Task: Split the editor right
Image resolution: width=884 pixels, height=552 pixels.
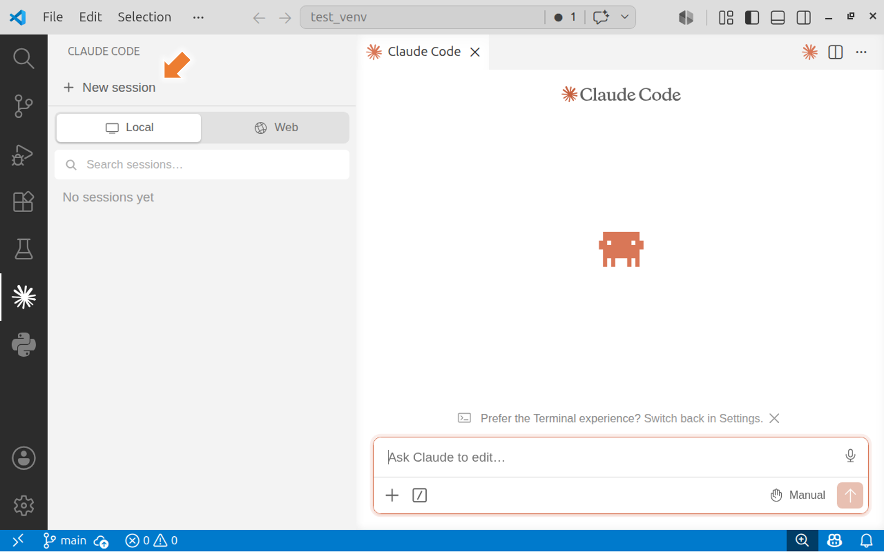Action: (836, 52)
